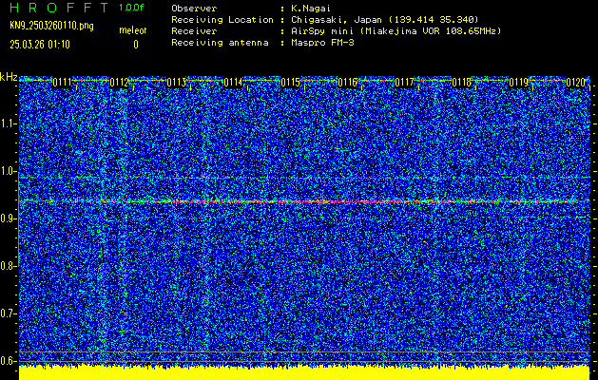Click observer name K.Nagai

(311, 9)
